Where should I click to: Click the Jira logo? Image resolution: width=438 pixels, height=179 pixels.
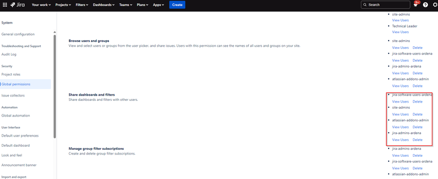pyautogui.click(x=18, y=5)
